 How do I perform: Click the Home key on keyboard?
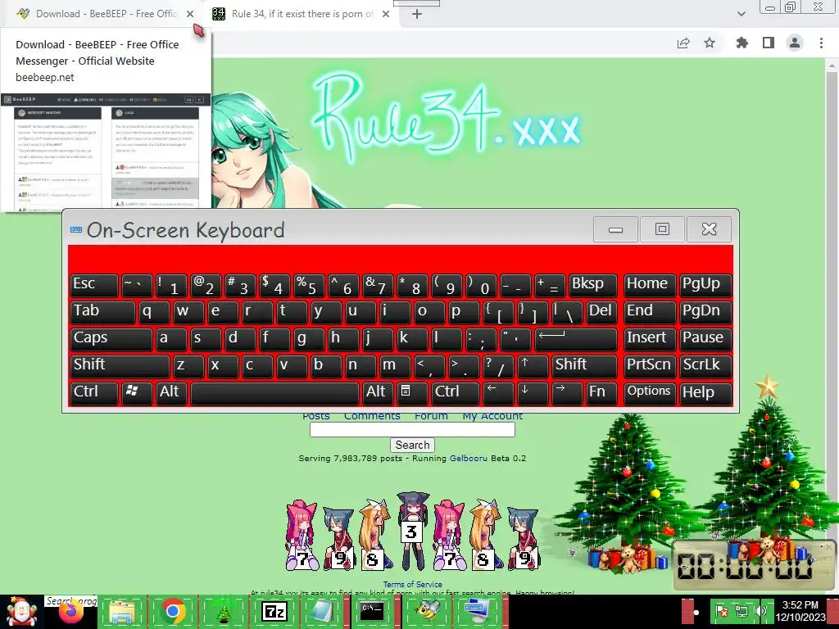pos(650,285)
